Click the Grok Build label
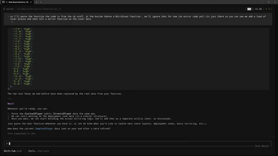This screenshot has width=278, height=156. click(x=262, y=146)
